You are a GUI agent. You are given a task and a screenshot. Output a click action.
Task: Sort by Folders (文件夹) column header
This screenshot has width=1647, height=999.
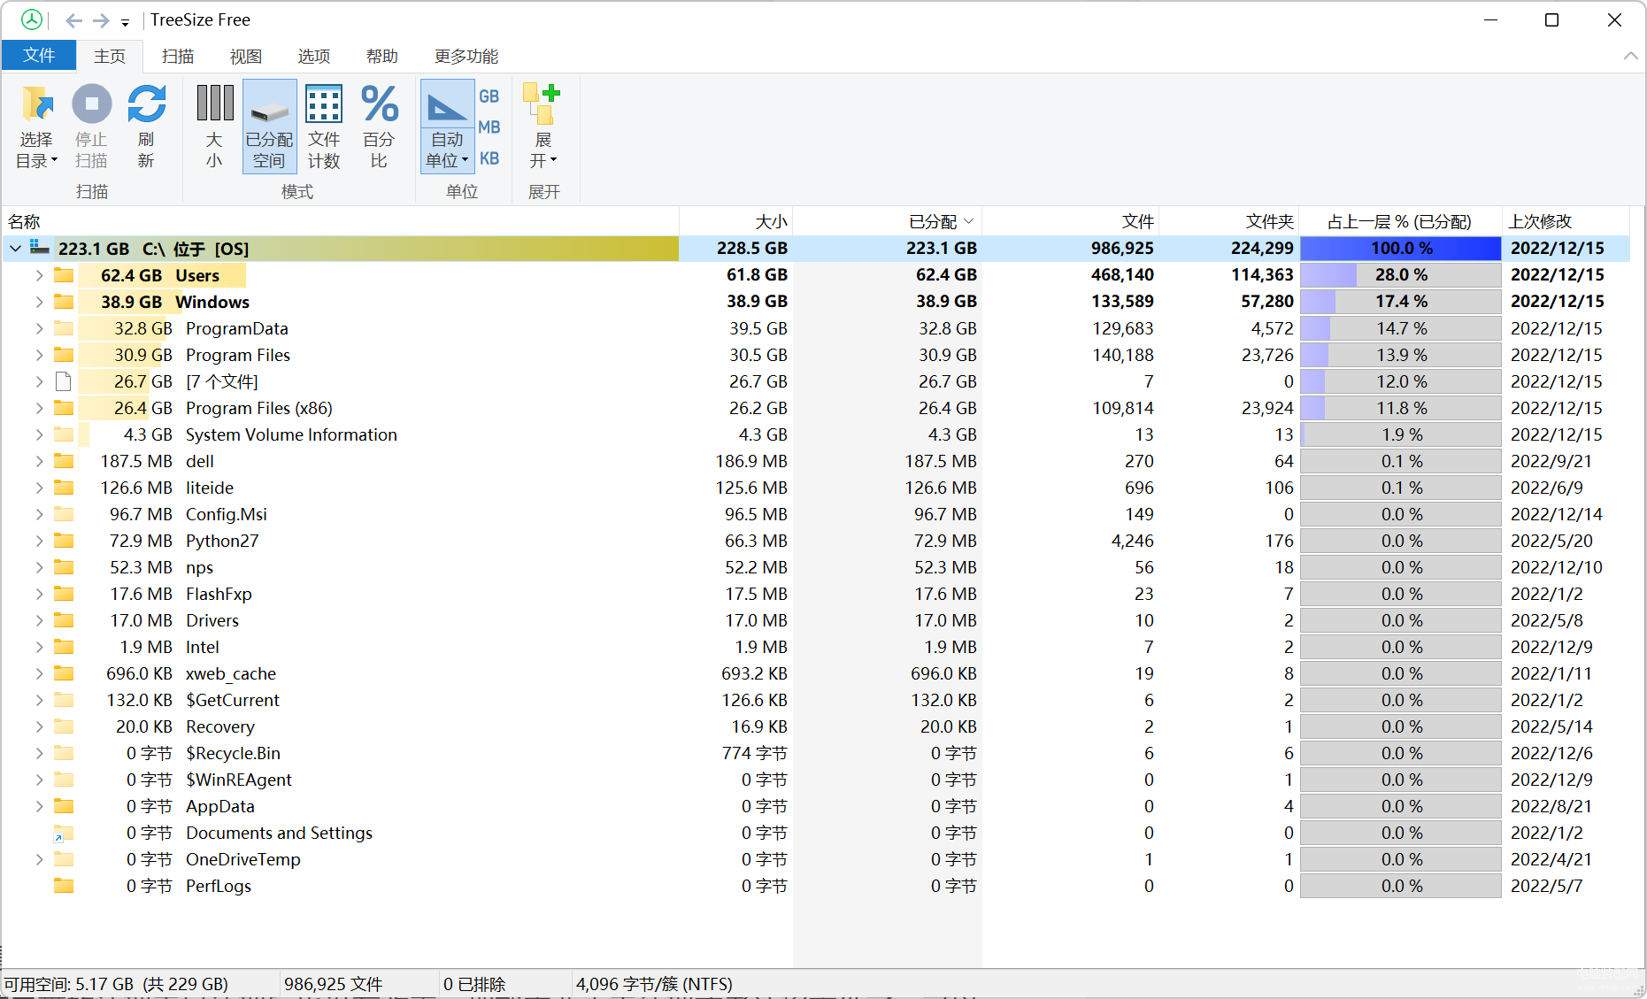(1229, 221)
